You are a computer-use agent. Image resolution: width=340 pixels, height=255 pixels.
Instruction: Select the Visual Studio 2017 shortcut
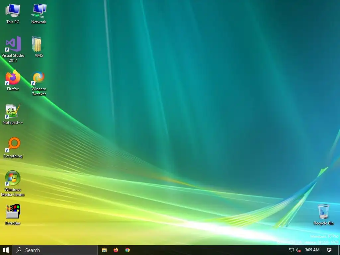point(13,49)
